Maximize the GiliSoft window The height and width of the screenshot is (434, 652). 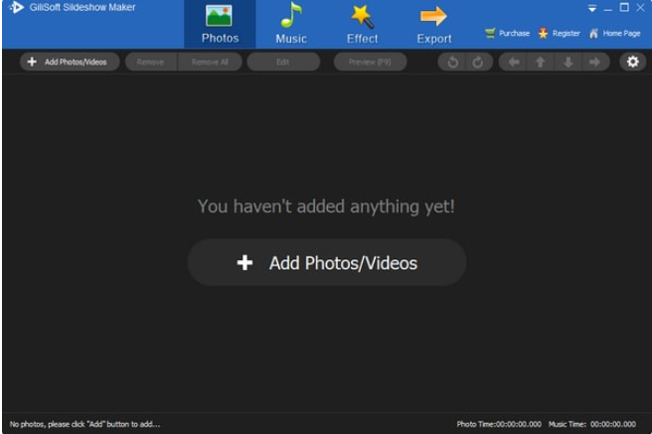624,8
